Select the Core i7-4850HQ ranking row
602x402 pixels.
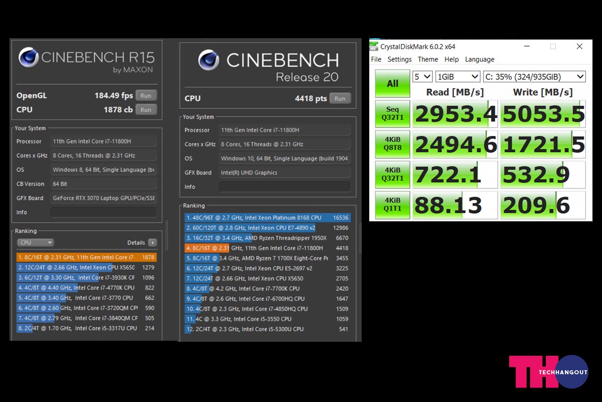coord(267,309)
